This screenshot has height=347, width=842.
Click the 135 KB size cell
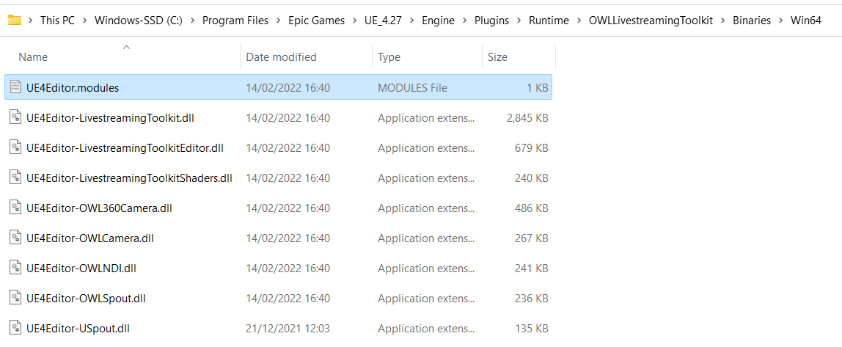coord(532,328)
